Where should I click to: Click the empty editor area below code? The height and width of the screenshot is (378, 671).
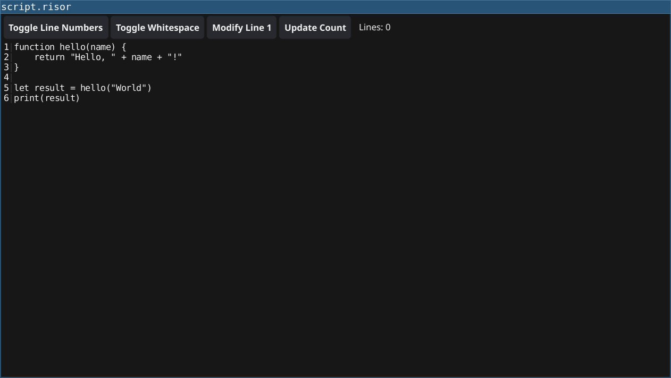point(340,239)
